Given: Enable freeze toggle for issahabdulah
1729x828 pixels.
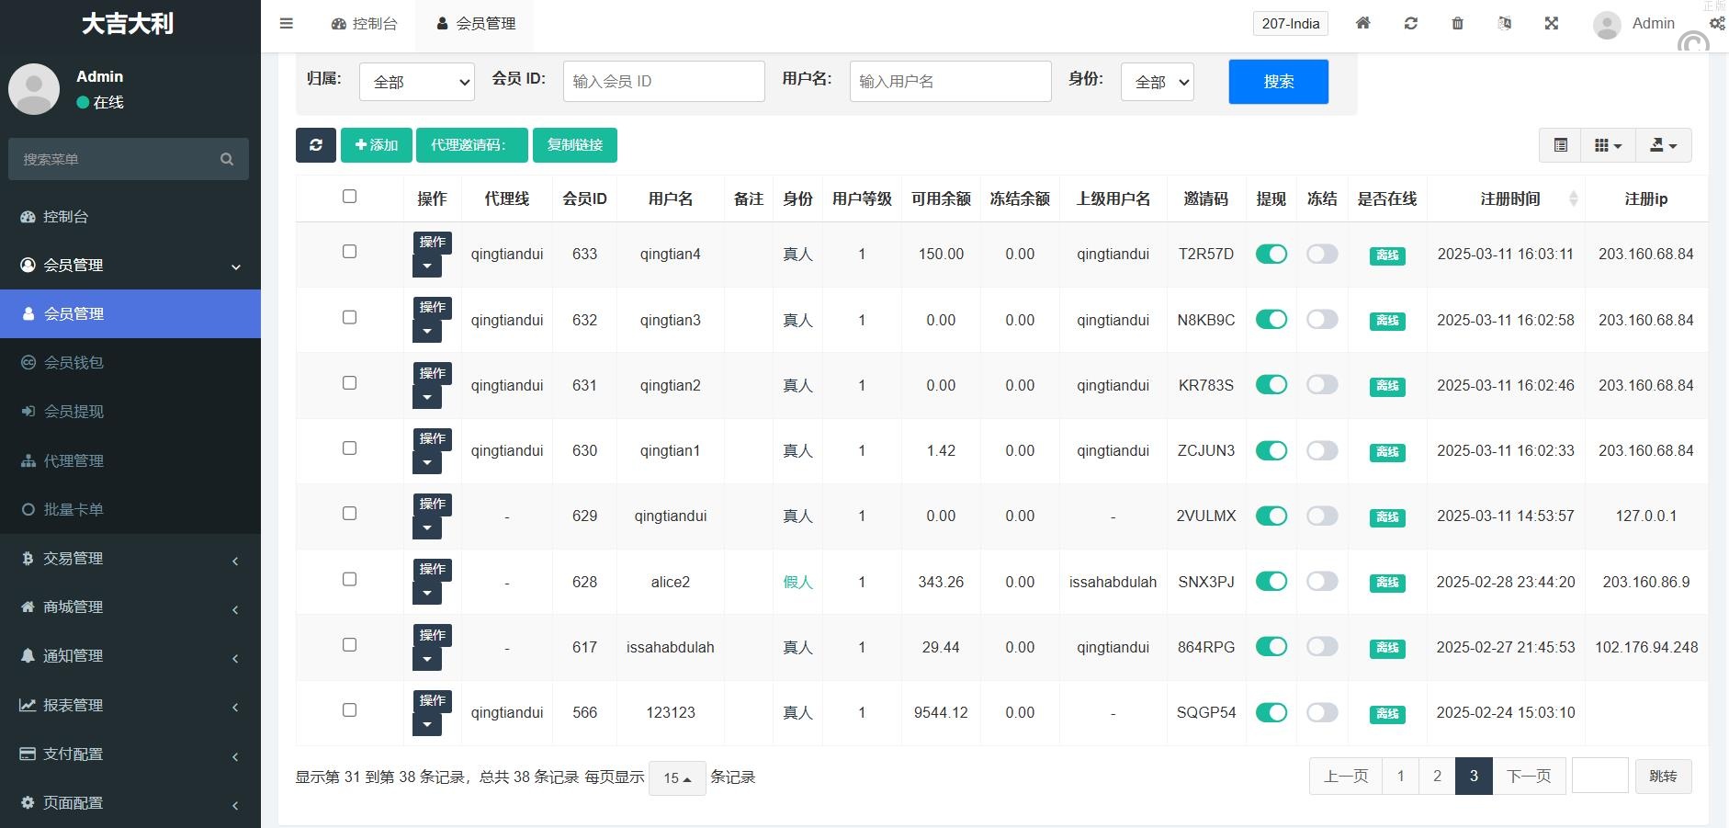Looking at the screenshot, I should 1322,647.
